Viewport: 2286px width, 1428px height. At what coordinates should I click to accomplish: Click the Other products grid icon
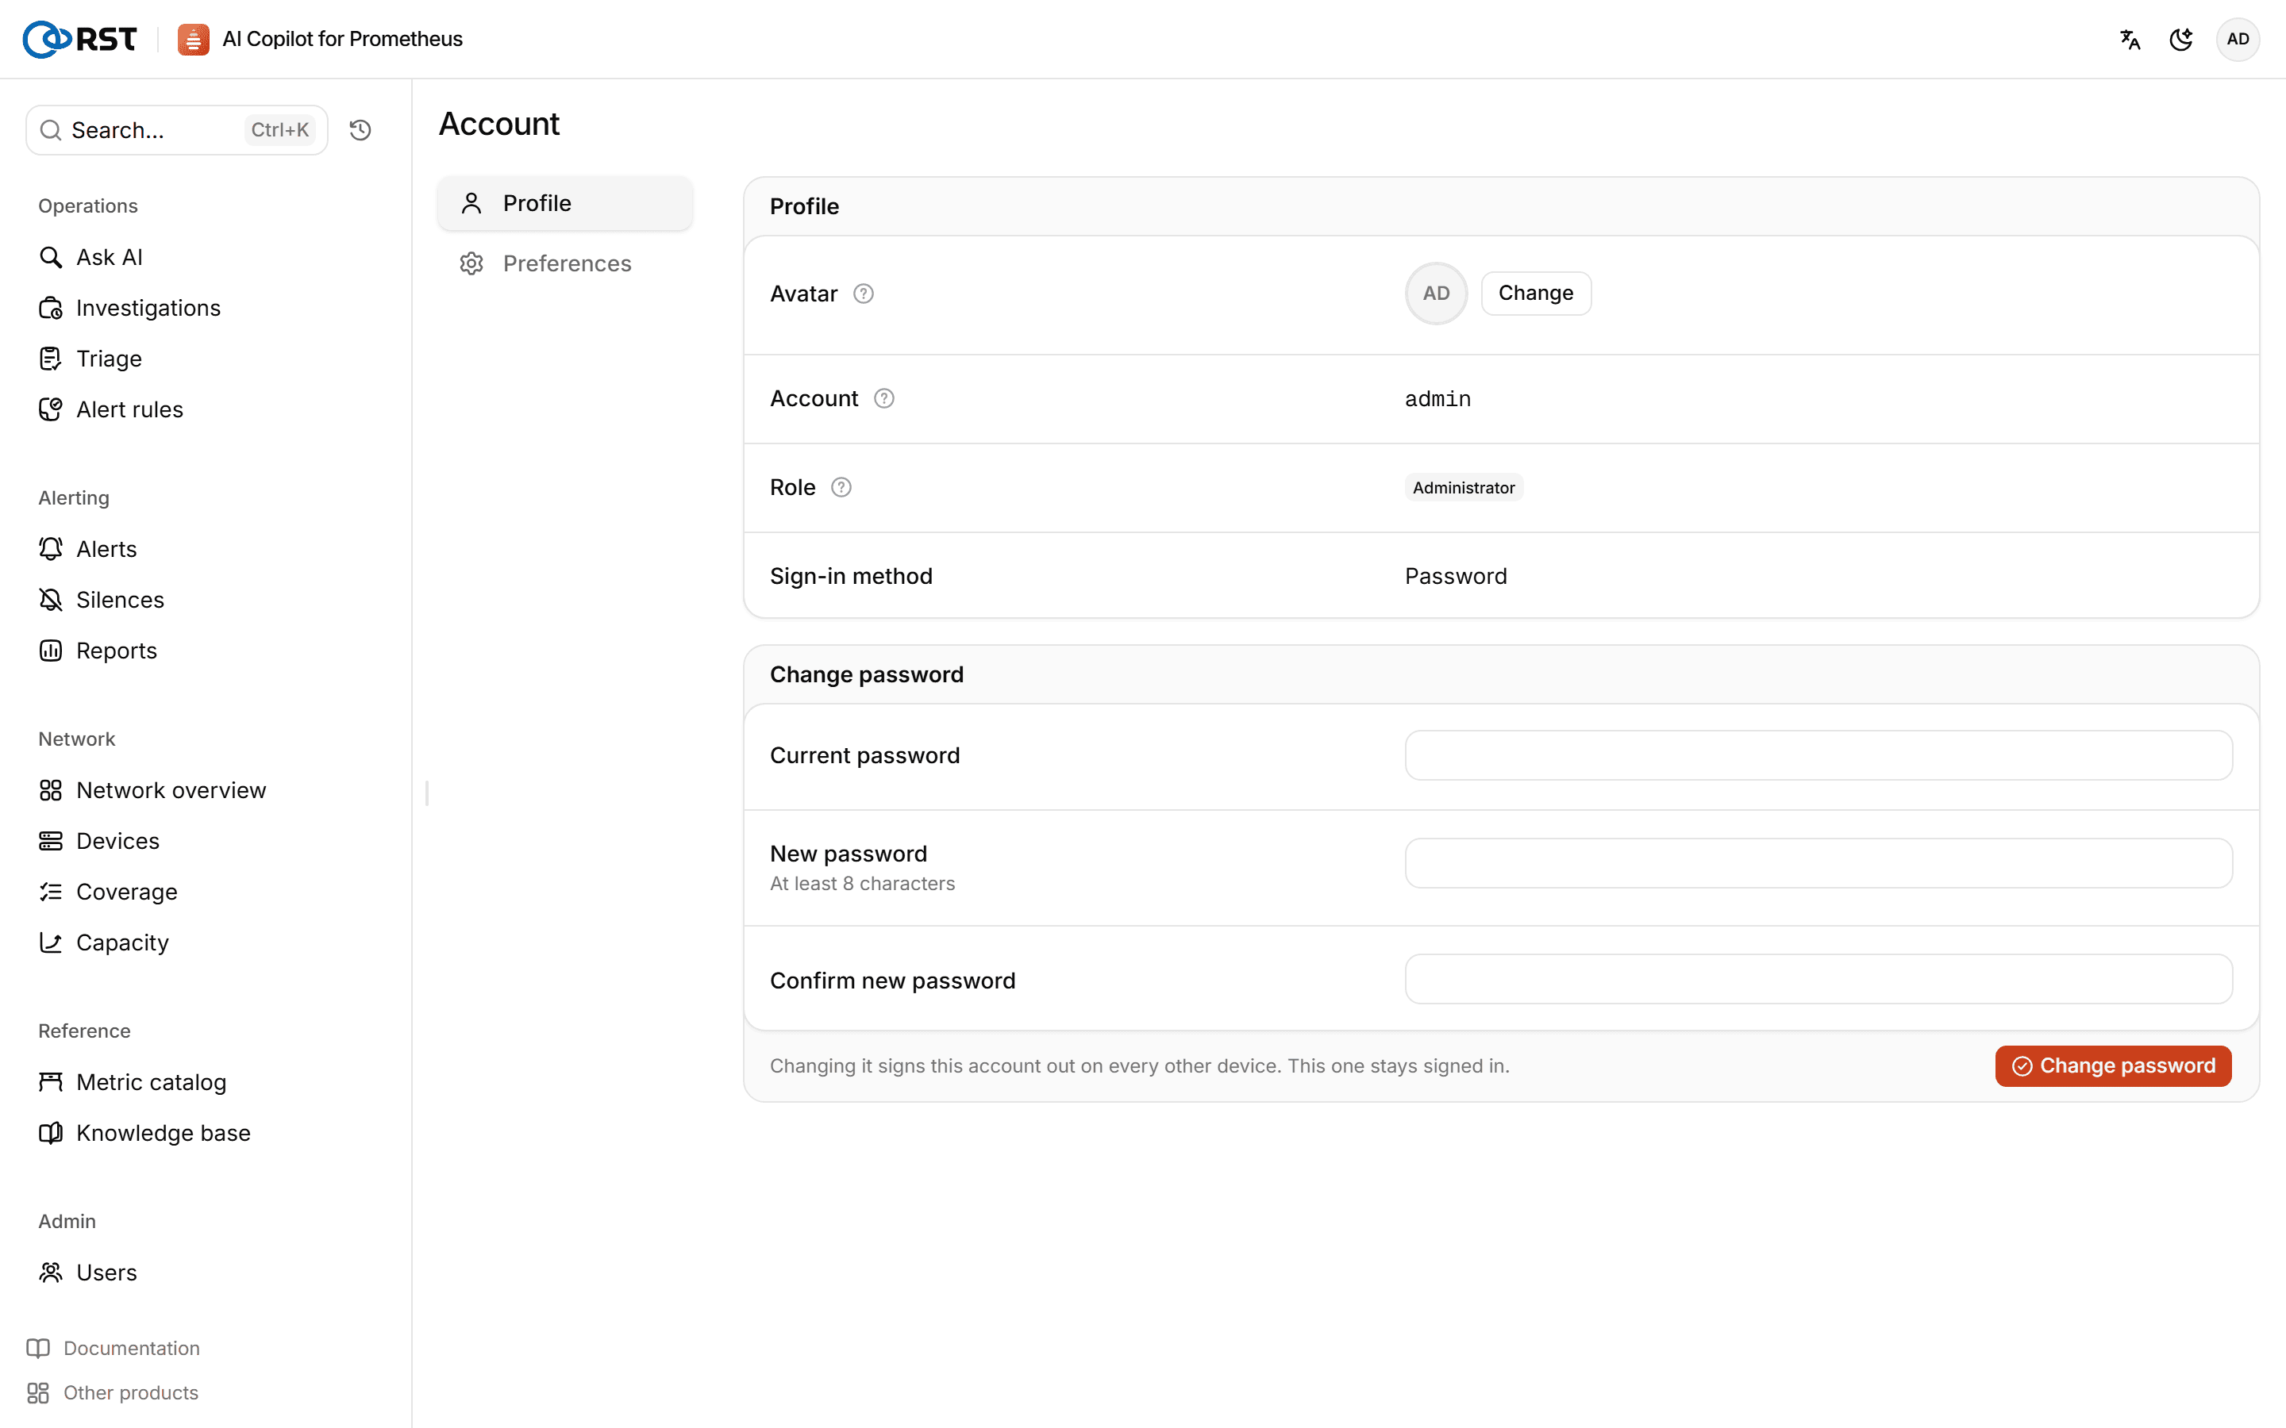[38, 1393]
